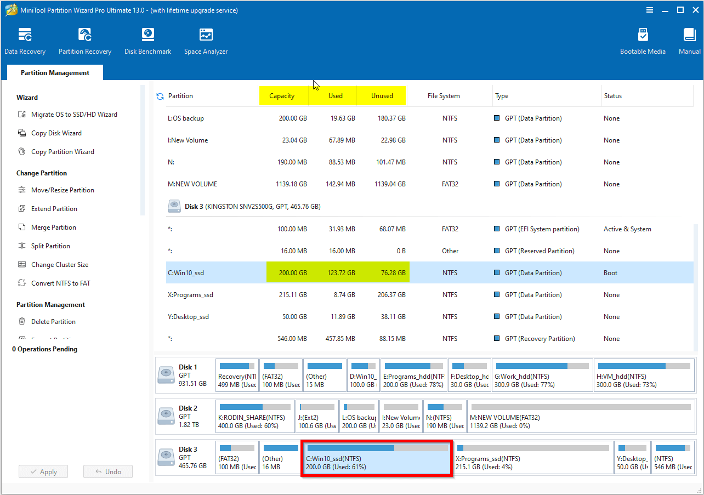This screenshot has width=704, height=495.
Task: Switch to Partition Management tab
Action: point(55,72)
